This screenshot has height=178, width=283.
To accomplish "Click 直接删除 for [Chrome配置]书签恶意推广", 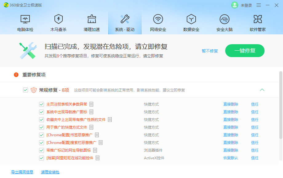I will (x=231, y=135).
